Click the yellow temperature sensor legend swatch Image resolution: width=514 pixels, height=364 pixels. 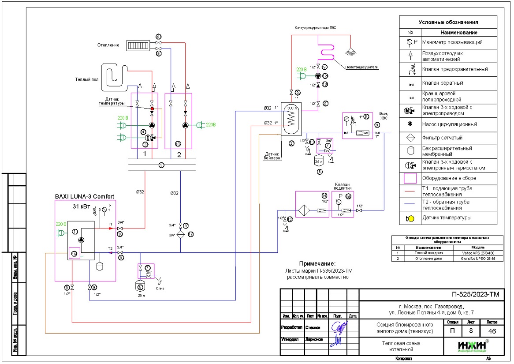pyautogui.click(x=410, y=218)
